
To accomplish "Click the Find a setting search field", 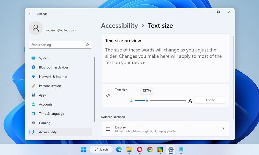I will pos(57,45).
